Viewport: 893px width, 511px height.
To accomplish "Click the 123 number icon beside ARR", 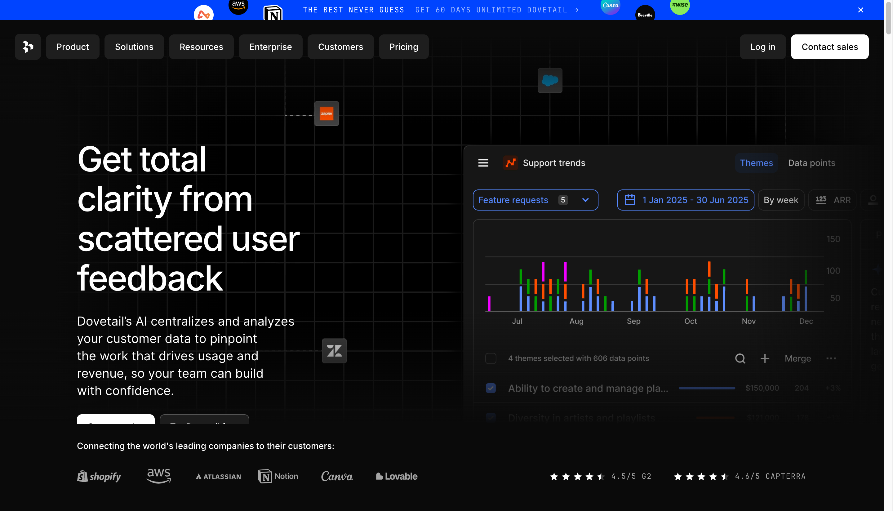I will pyautogui.click(x=821, y=200).
